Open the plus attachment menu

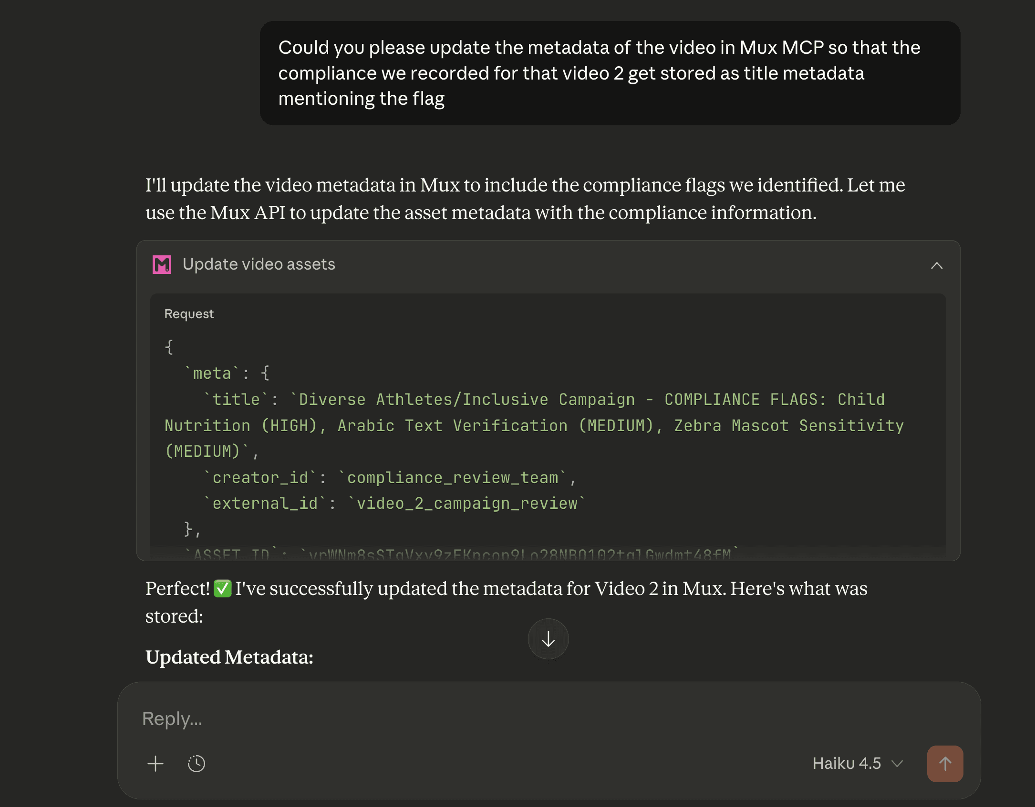(155, 764)
